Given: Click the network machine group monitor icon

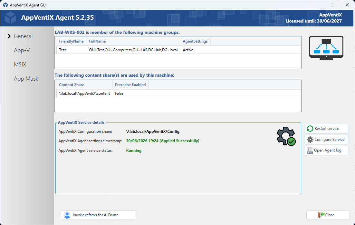Looking at the screenshot, I should click(326, 48).
